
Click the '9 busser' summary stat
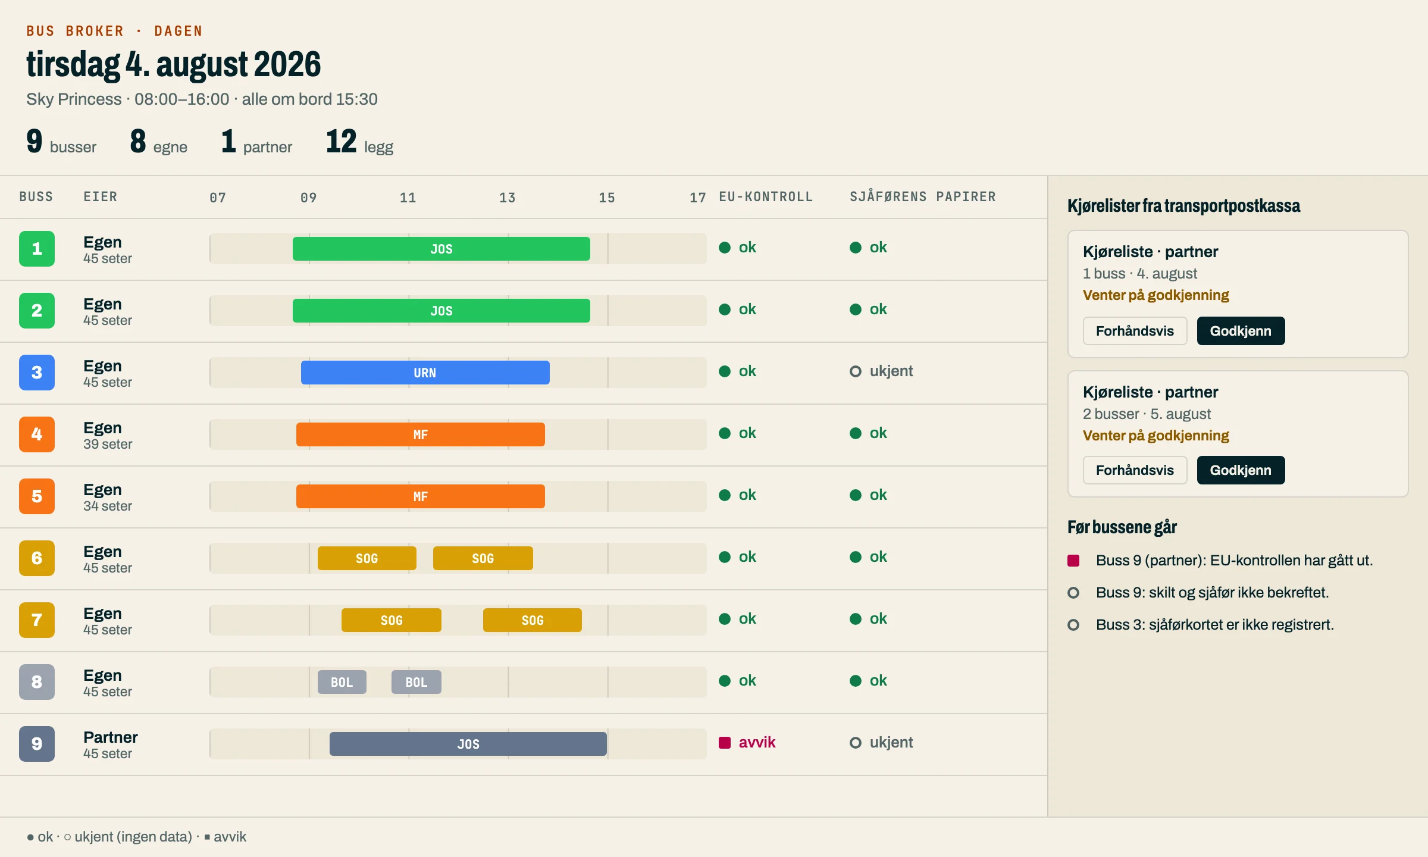click(61, 142)
